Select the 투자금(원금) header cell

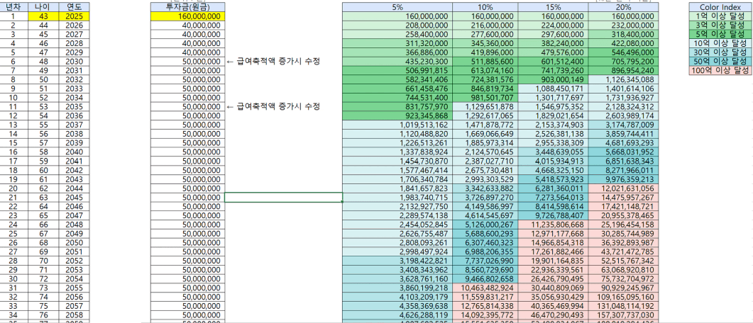[187, 6]
